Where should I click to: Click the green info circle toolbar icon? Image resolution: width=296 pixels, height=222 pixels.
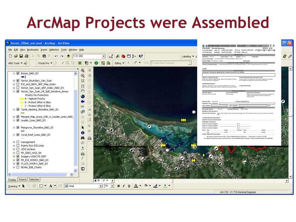tap(96, 63)
